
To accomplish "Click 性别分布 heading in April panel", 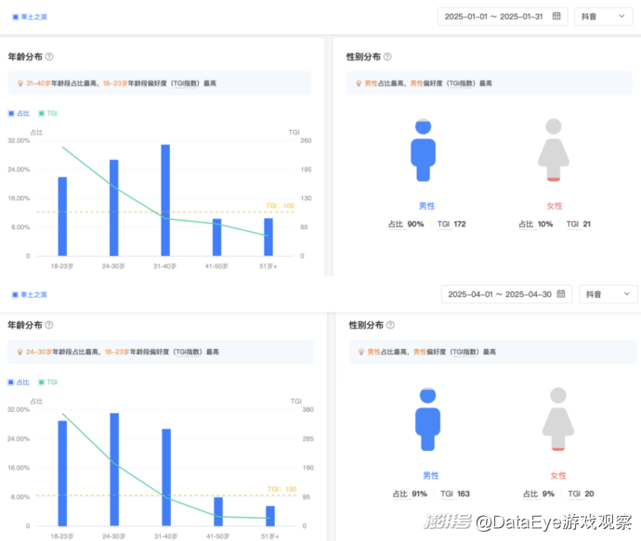I will (x=366, y=325).
